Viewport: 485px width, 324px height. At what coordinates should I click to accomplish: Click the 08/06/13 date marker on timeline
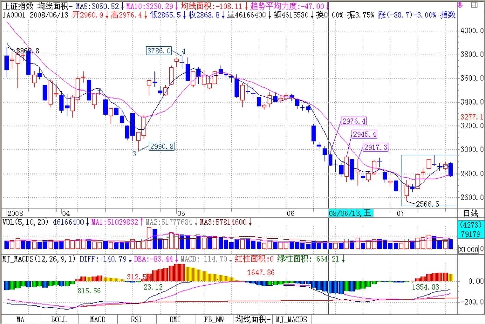pyautogui.click(x=350, y=213)
